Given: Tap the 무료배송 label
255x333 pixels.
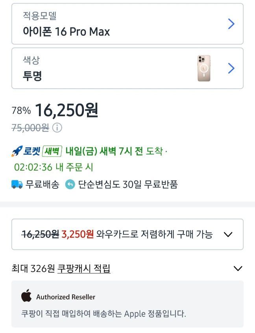Looking at the screenshot, I should pos(42,184).
